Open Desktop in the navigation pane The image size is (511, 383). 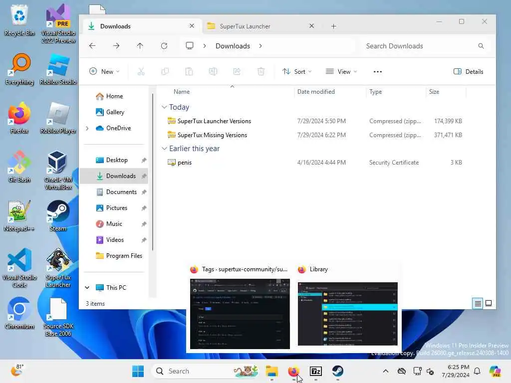114,160
